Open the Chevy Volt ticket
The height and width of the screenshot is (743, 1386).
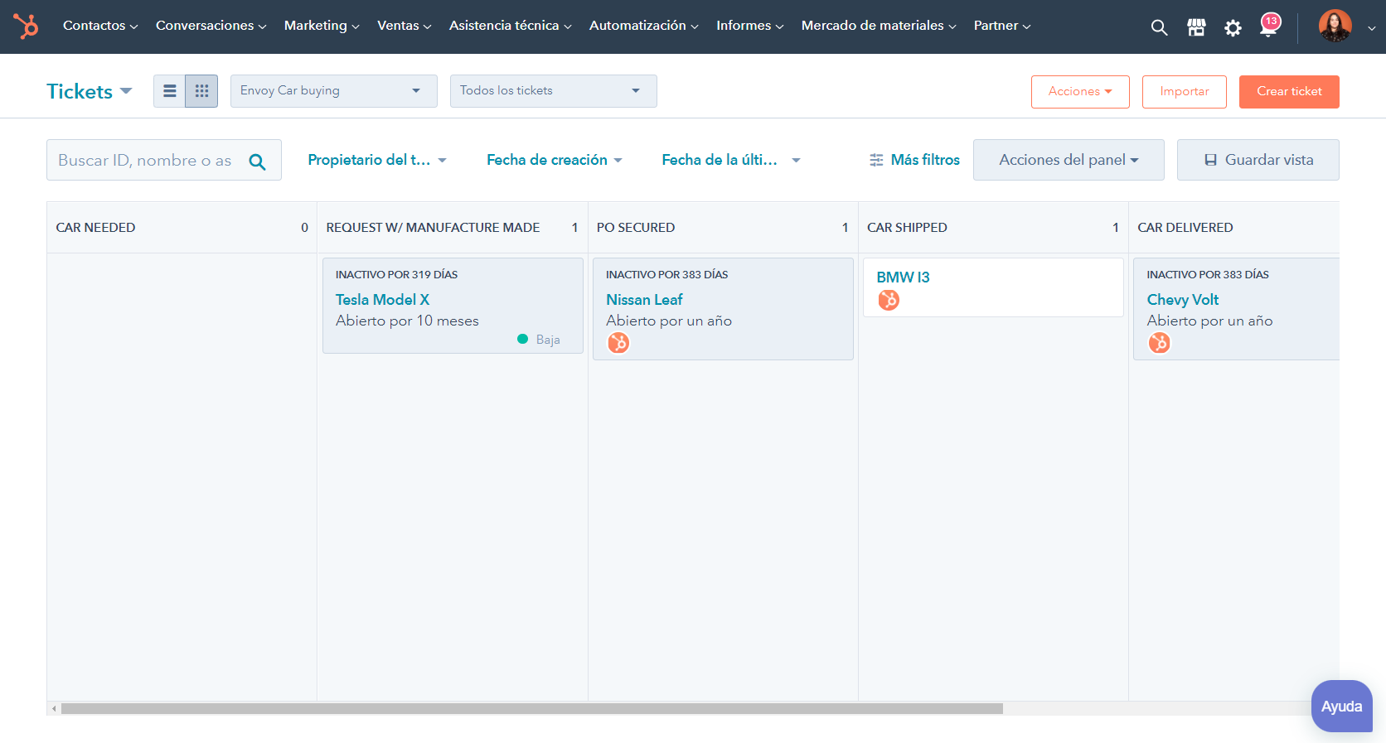pyautogui.click(x=1182, y=300)
